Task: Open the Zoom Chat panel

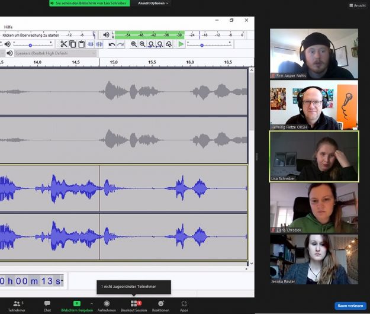Action: coord(47,306)
